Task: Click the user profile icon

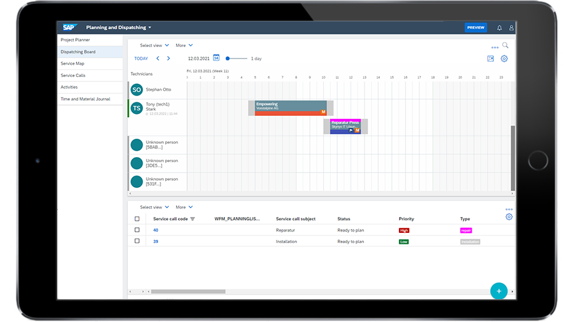Action: (x=511, y=28)
